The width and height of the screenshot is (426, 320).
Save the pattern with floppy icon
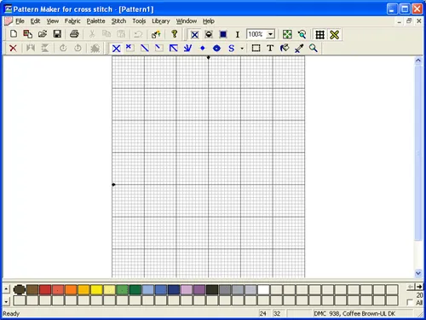57,34
